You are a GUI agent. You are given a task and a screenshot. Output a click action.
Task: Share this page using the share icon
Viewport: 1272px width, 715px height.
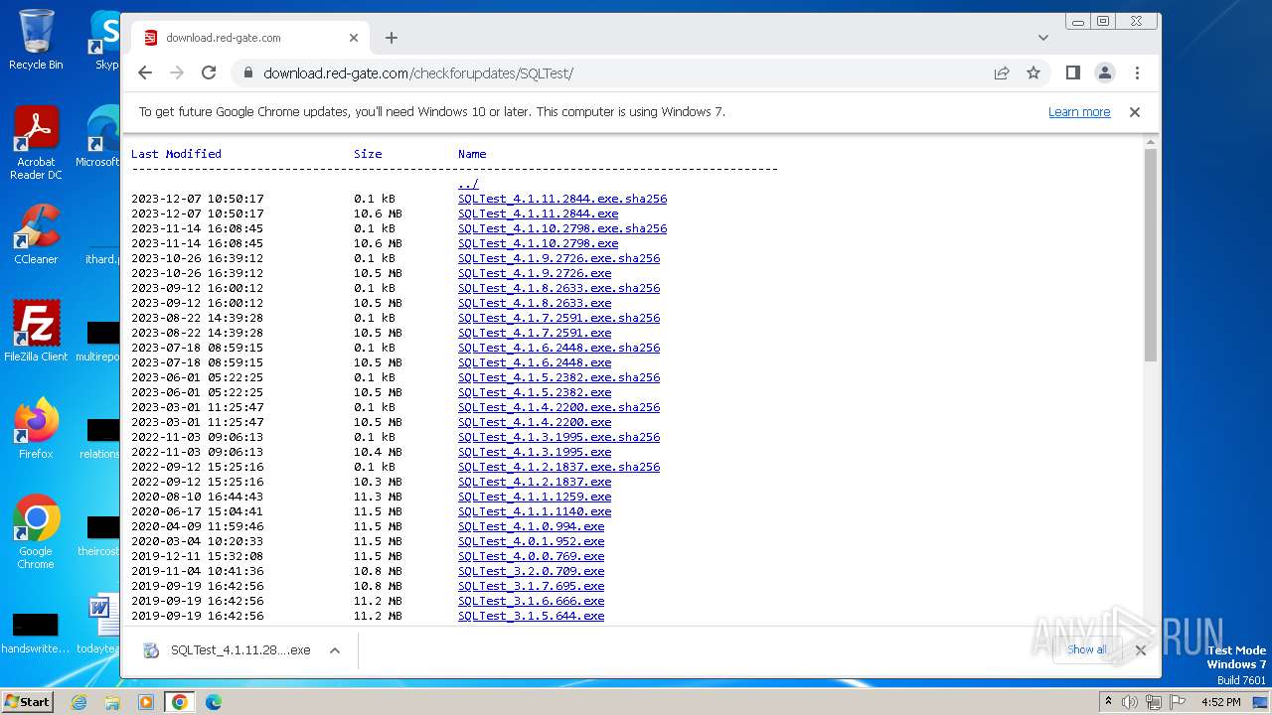1002,72
